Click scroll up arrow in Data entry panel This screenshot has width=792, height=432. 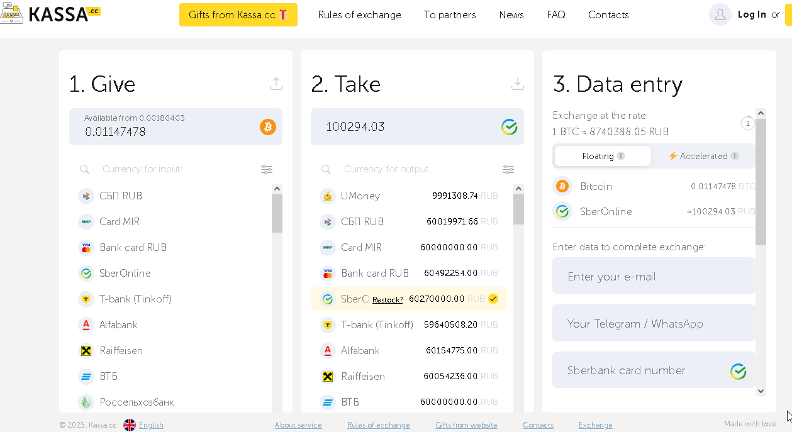(x=761, y=114)
